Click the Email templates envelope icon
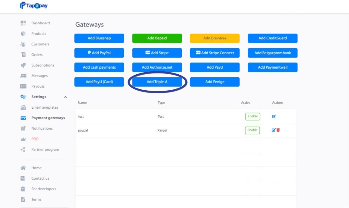This screenshot has width=349, height=208. click(23, 107)
